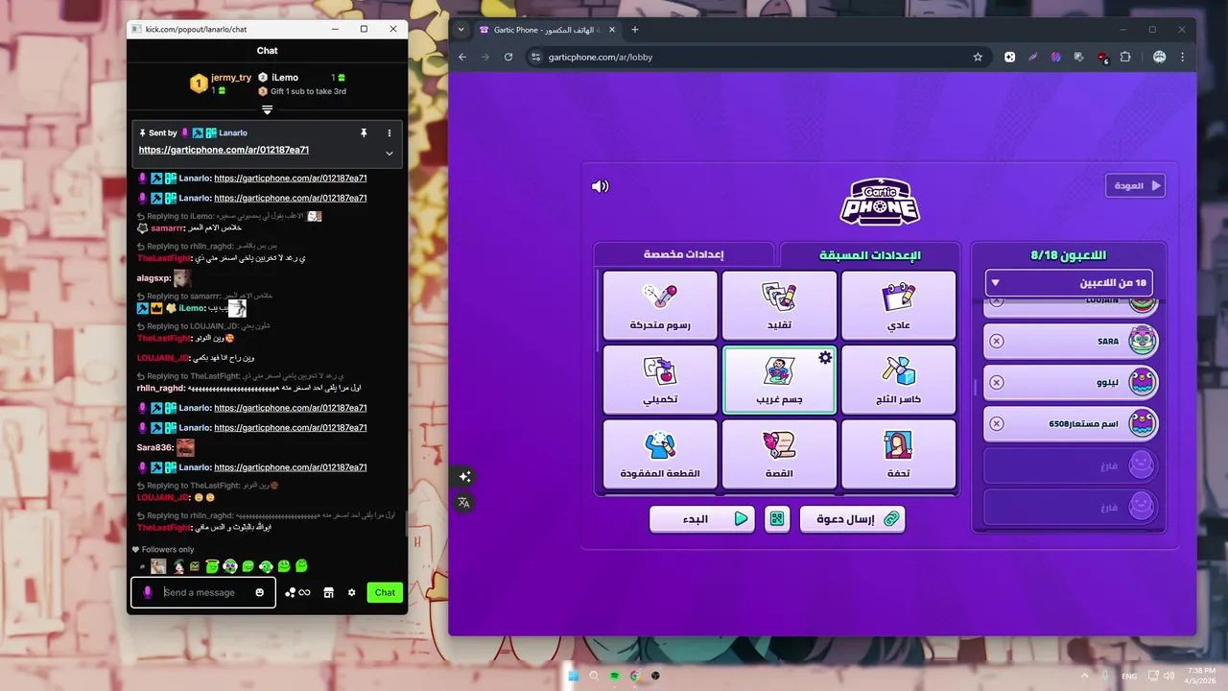The image size is (1228, 691).
Task: Click the random mode dice button
Action: click(777, 519)
